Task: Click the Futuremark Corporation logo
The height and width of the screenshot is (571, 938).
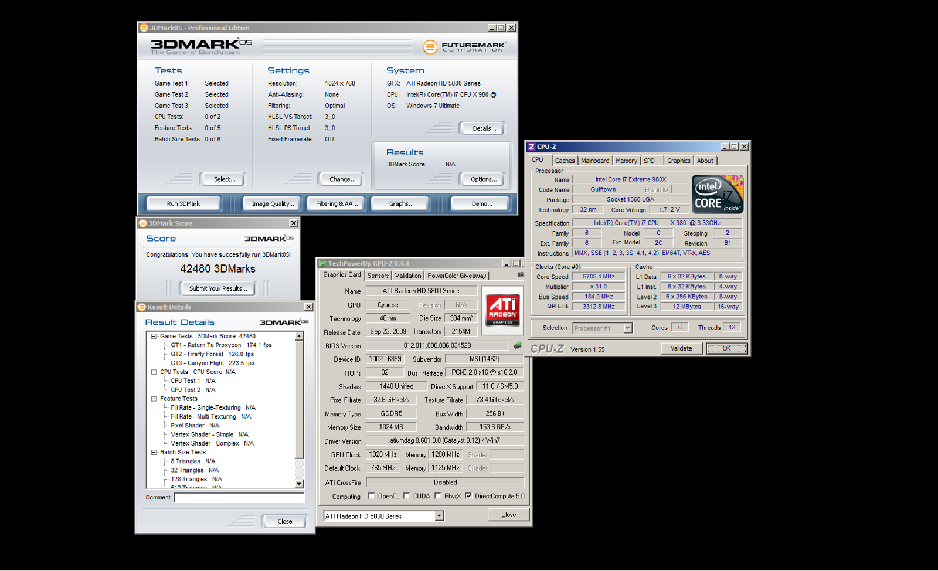Action: (x=464, y=47)
